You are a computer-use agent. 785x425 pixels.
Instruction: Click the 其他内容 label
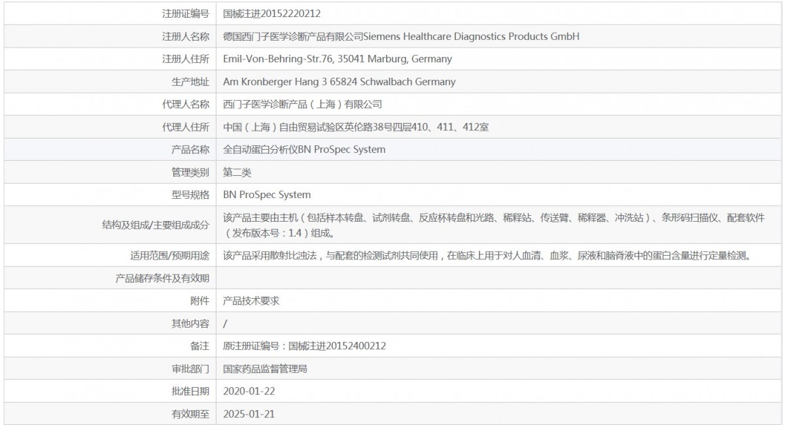190,323
